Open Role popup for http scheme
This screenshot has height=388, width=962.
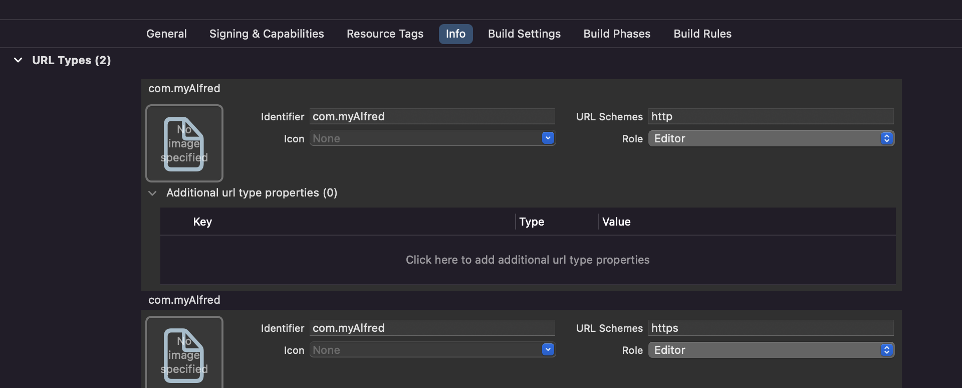click(x=771, y=139)
